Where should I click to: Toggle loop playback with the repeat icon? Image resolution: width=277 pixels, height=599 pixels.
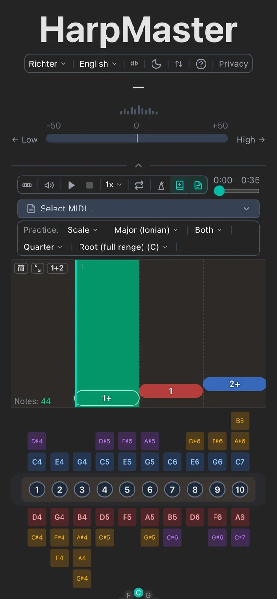[139, 185]
